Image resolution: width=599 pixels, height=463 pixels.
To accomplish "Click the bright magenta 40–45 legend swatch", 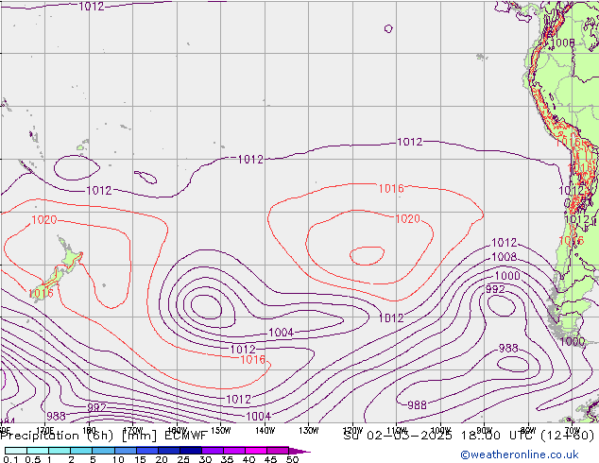I will [256, 451].
